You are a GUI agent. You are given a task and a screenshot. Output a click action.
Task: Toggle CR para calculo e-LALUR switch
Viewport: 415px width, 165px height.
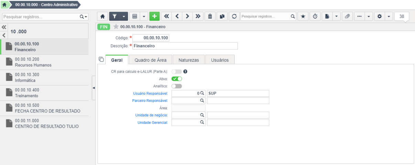pyautogui.click(x=177, y=72)
